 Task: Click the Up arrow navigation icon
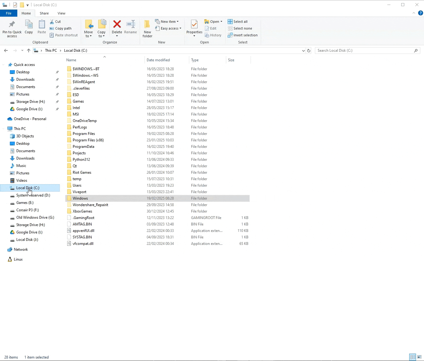(29, 51)
